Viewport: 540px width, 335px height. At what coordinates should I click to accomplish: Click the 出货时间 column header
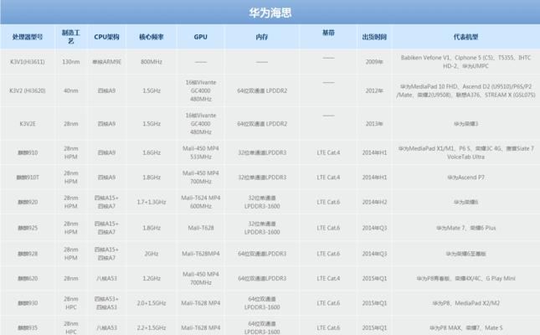[374, 37]
